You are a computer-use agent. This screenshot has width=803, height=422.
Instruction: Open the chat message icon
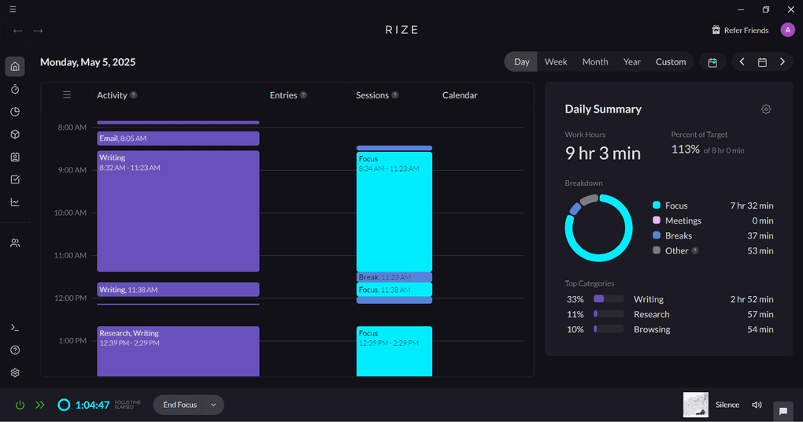[783, 411]
